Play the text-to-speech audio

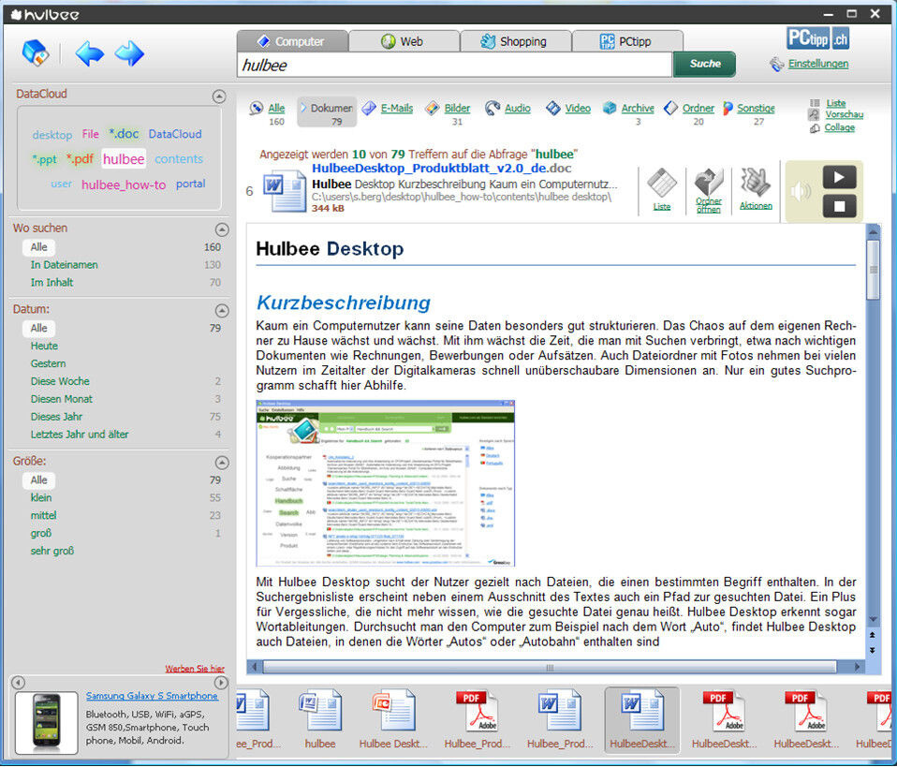tap(839, 177)
